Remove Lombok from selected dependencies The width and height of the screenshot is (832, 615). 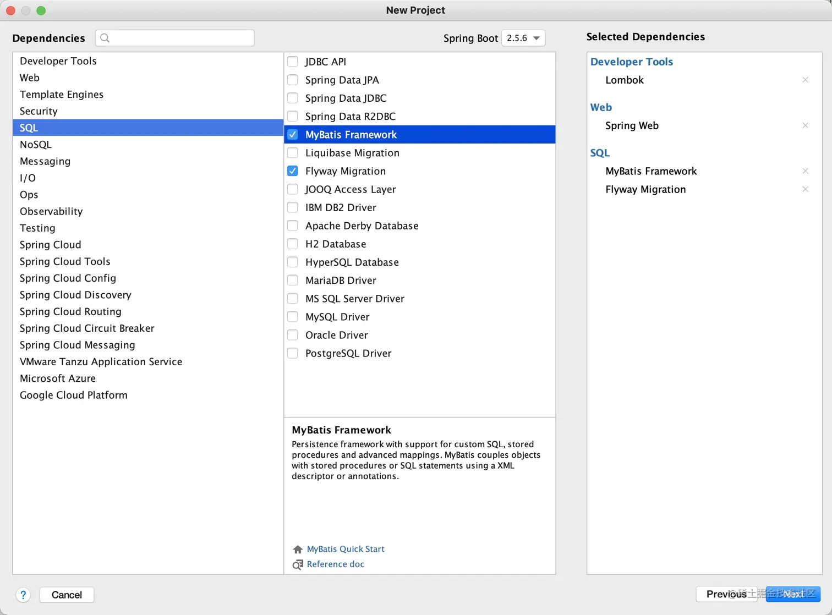[x=805, y=80]
